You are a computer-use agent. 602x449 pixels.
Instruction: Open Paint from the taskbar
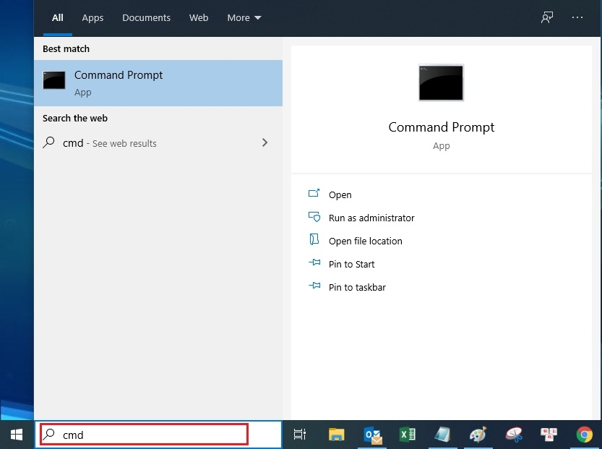(x=478, y=435)
